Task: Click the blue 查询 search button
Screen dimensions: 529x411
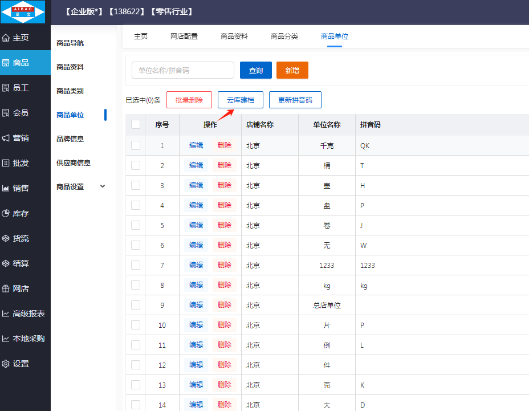Action: tap(256, 70)
